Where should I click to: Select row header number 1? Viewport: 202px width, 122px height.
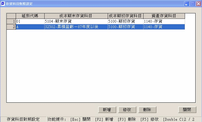(x=11, y=21)
